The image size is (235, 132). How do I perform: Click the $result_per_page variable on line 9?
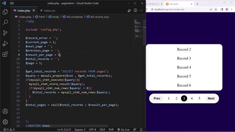(39, 55)
